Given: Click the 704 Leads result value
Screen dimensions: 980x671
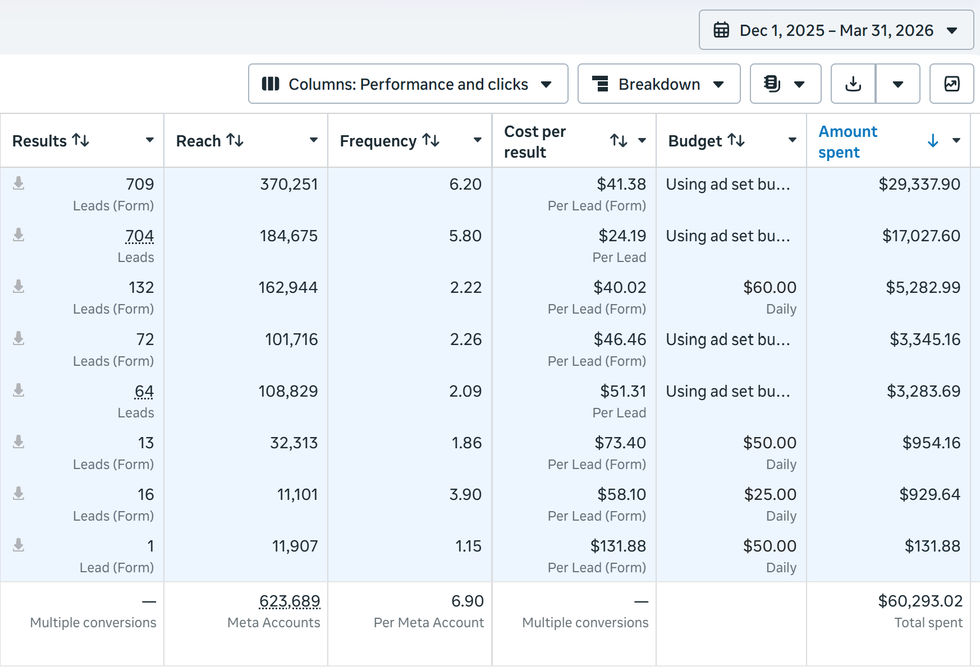Looking at the screenshot, I should (x=140, y=236).
